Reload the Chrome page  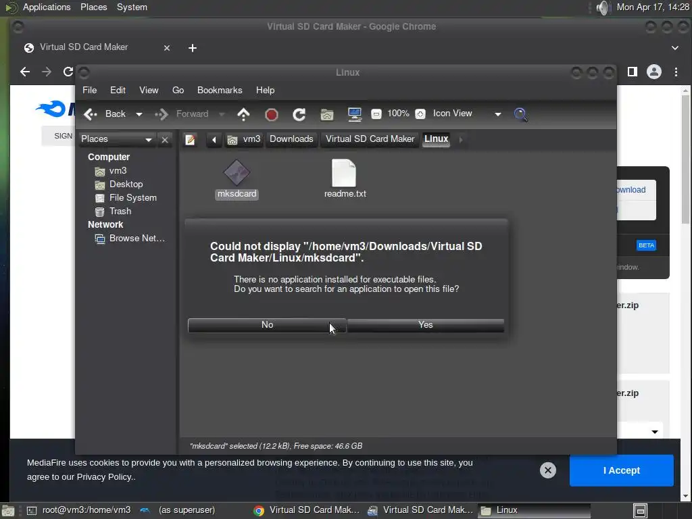coord(68,72)
